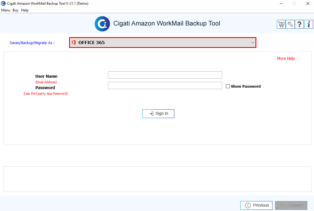The image size is (314, 211).
Task: Click the "(Use third party App Password)" hint
Action: 46,94
